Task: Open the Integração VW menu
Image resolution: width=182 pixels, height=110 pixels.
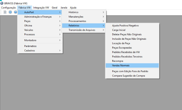Action: click(x=41, y=8)
